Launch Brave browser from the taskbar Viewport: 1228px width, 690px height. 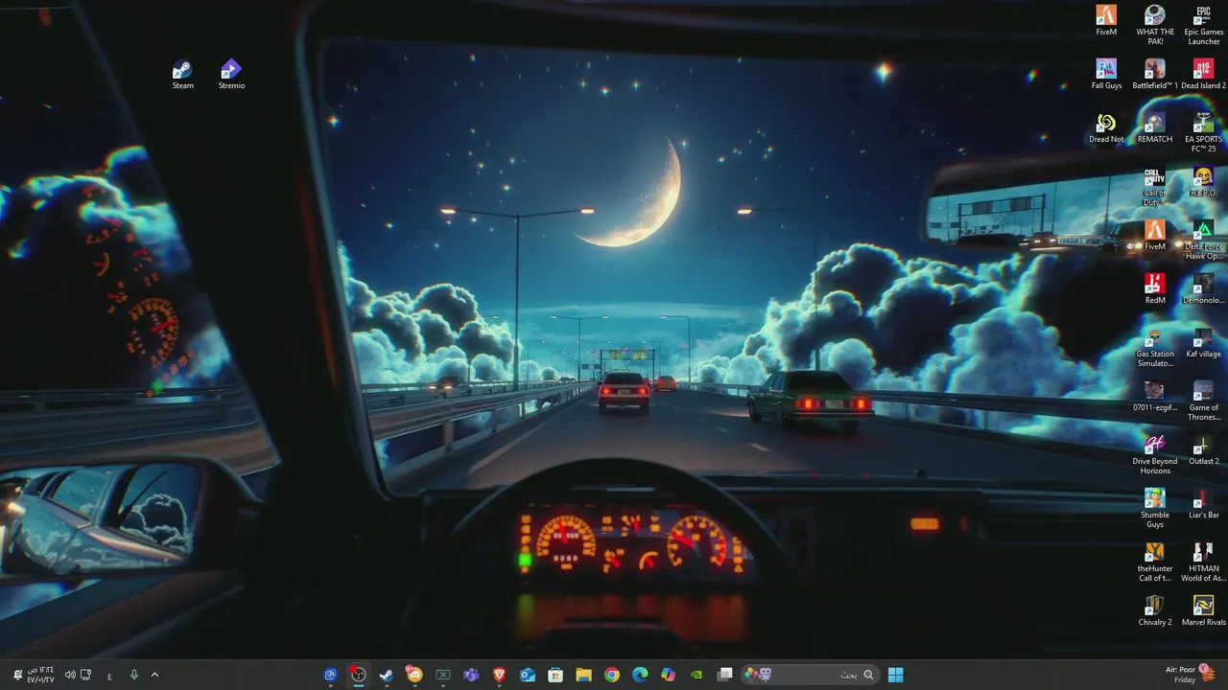(x=499, y=675)
